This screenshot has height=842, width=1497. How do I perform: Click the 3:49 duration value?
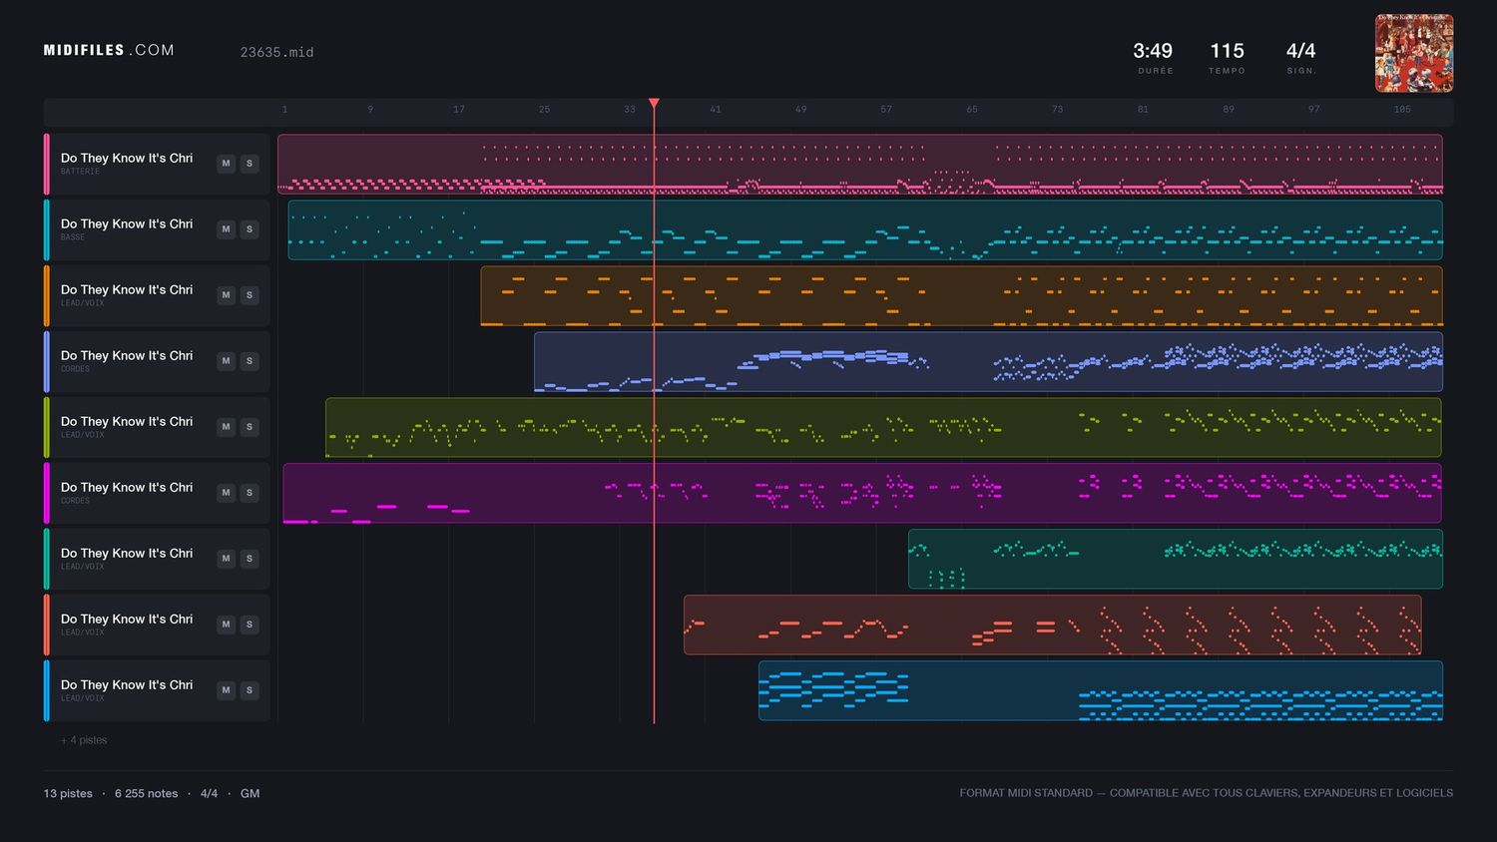coord(1153,50)
